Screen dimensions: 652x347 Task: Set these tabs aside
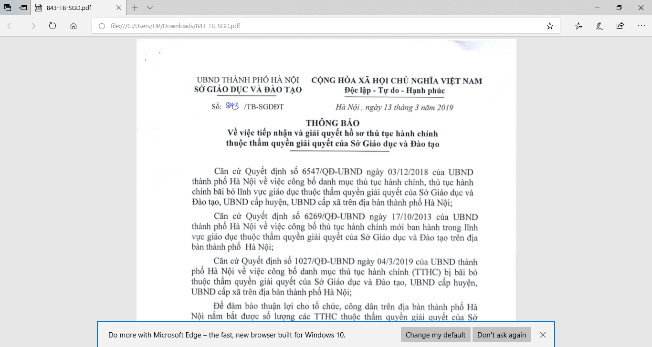pos(23,8)
